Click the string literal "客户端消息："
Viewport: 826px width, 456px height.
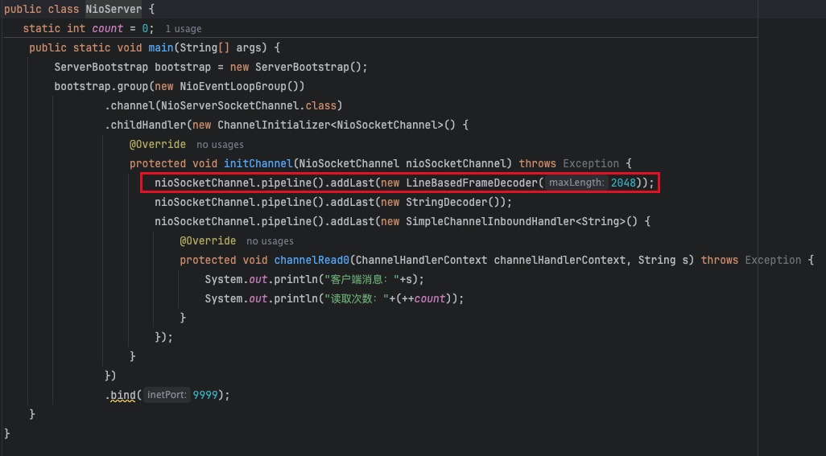click(x=362, y=279)
